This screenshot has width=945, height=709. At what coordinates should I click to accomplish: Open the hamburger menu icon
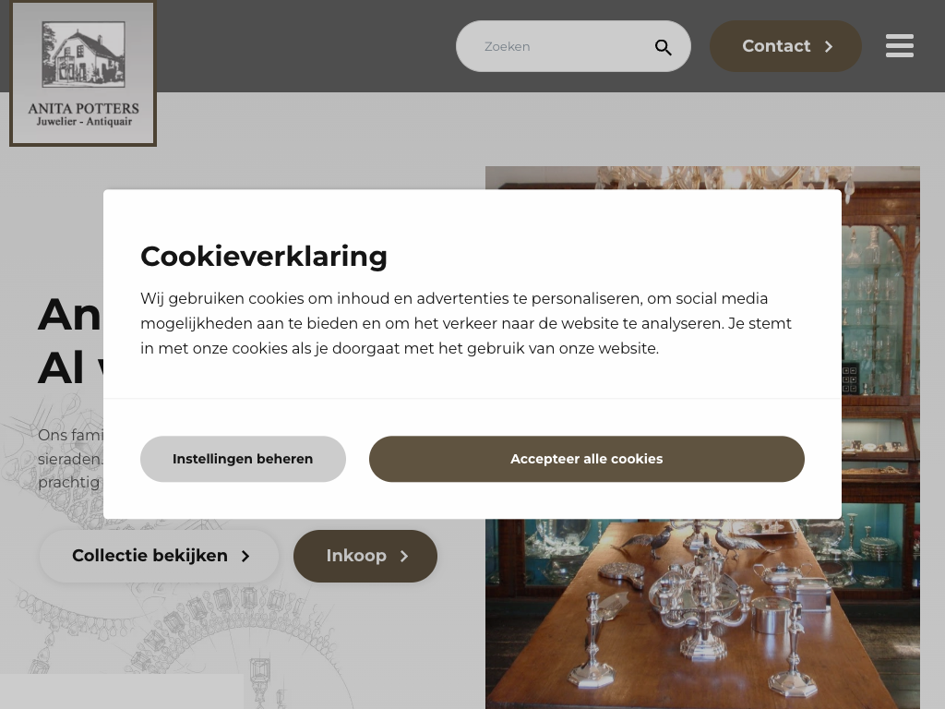[899, 46]
